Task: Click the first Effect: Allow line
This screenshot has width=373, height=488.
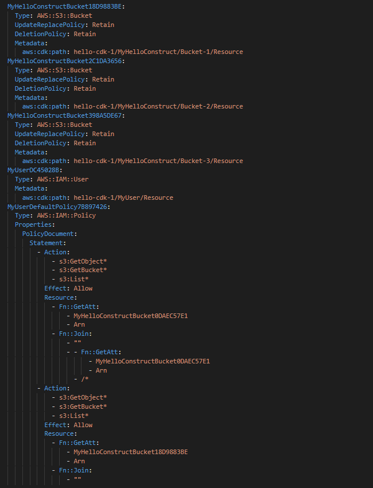Action: click(68, 289)
